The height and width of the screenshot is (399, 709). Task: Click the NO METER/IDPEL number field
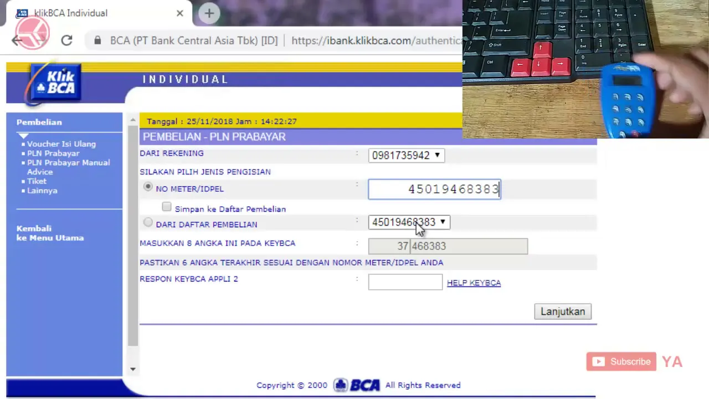click(434, 189)
